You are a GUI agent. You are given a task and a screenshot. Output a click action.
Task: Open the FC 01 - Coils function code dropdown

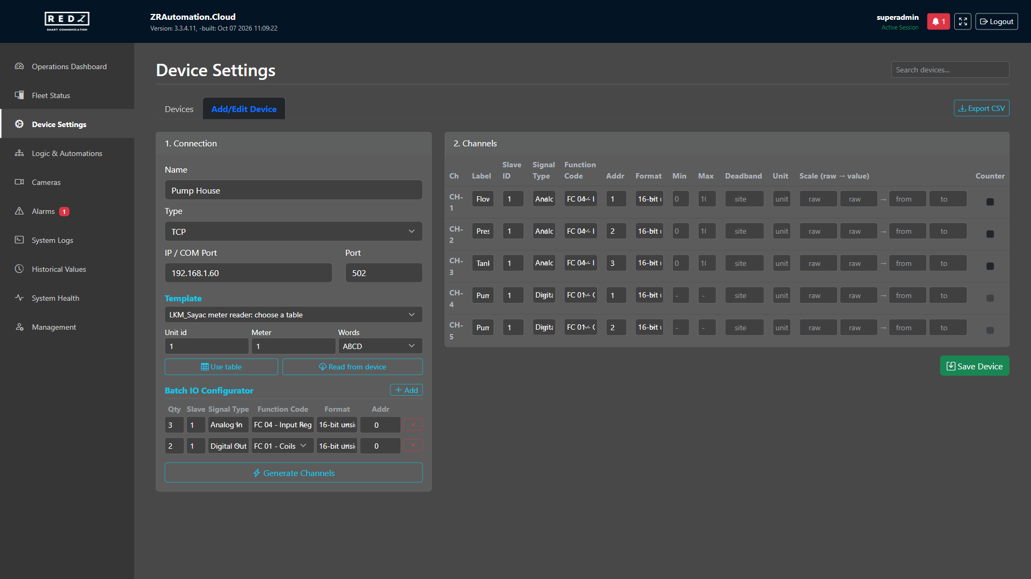[282, 446]
